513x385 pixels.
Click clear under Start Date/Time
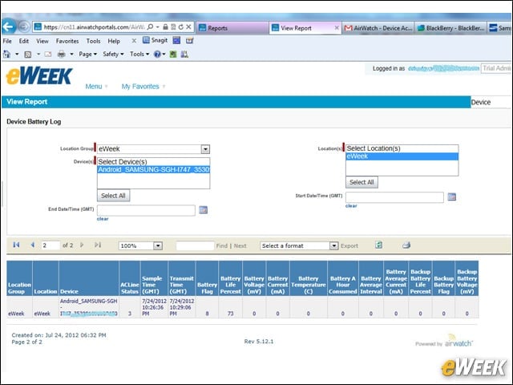coord(351,206)
